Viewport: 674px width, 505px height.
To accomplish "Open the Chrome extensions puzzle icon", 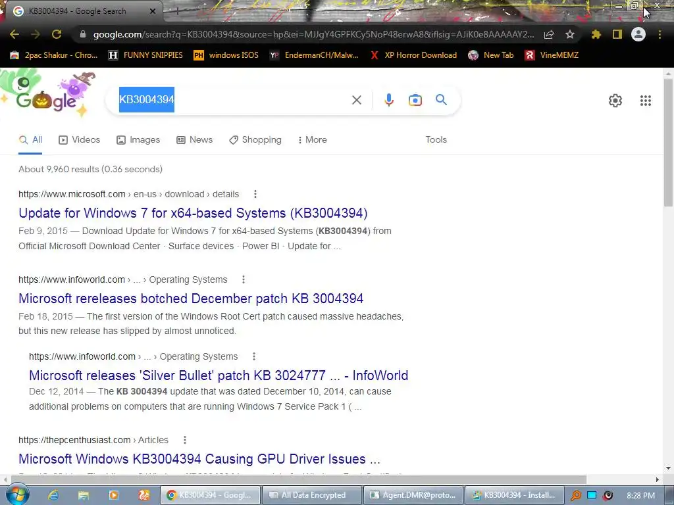I will 596,34.
